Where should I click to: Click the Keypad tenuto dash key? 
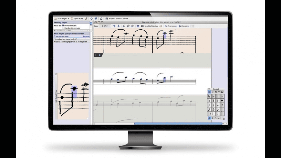[222, 96]
